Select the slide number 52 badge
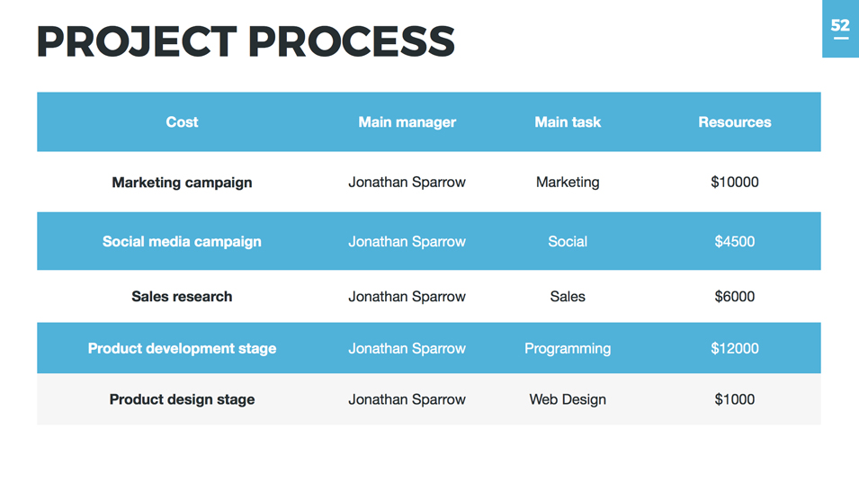The height and width of the screenshot is (483, 859). [840, 27]
